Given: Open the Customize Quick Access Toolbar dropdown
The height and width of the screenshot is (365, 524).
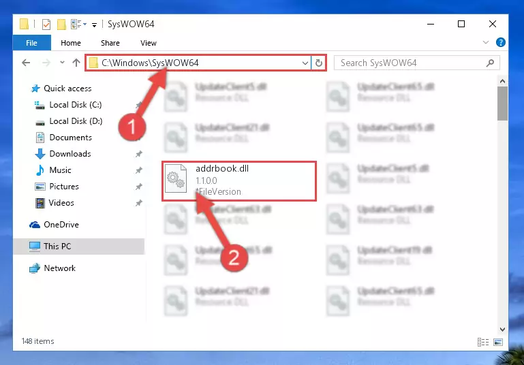Looking at the screenshot, I should [x=94, y=25].
